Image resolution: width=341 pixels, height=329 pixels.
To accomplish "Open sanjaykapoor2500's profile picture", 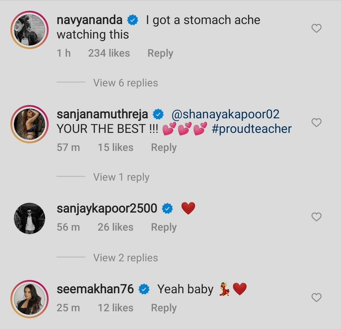I will pos(29,218).
